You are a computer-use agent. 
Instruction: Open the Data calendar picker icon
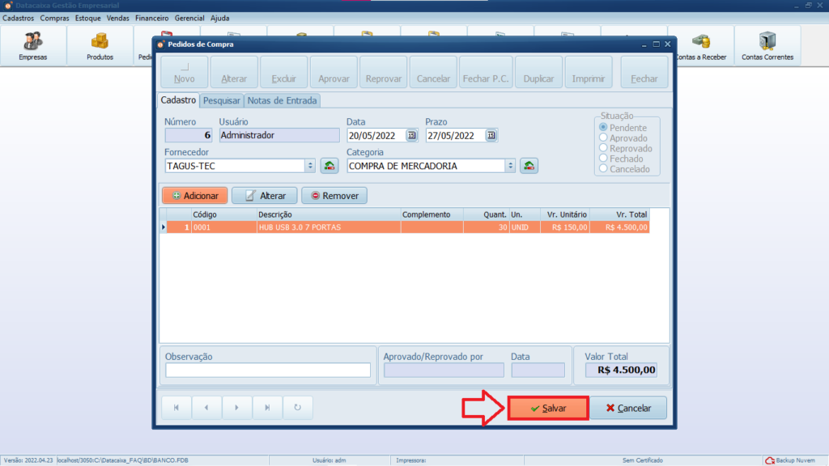coord(411,136)
